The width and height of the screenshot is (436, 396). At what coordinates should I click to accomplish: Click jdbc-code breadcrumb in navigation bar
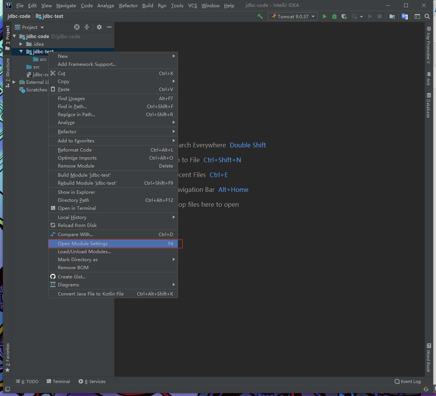[x=19, y=16]
